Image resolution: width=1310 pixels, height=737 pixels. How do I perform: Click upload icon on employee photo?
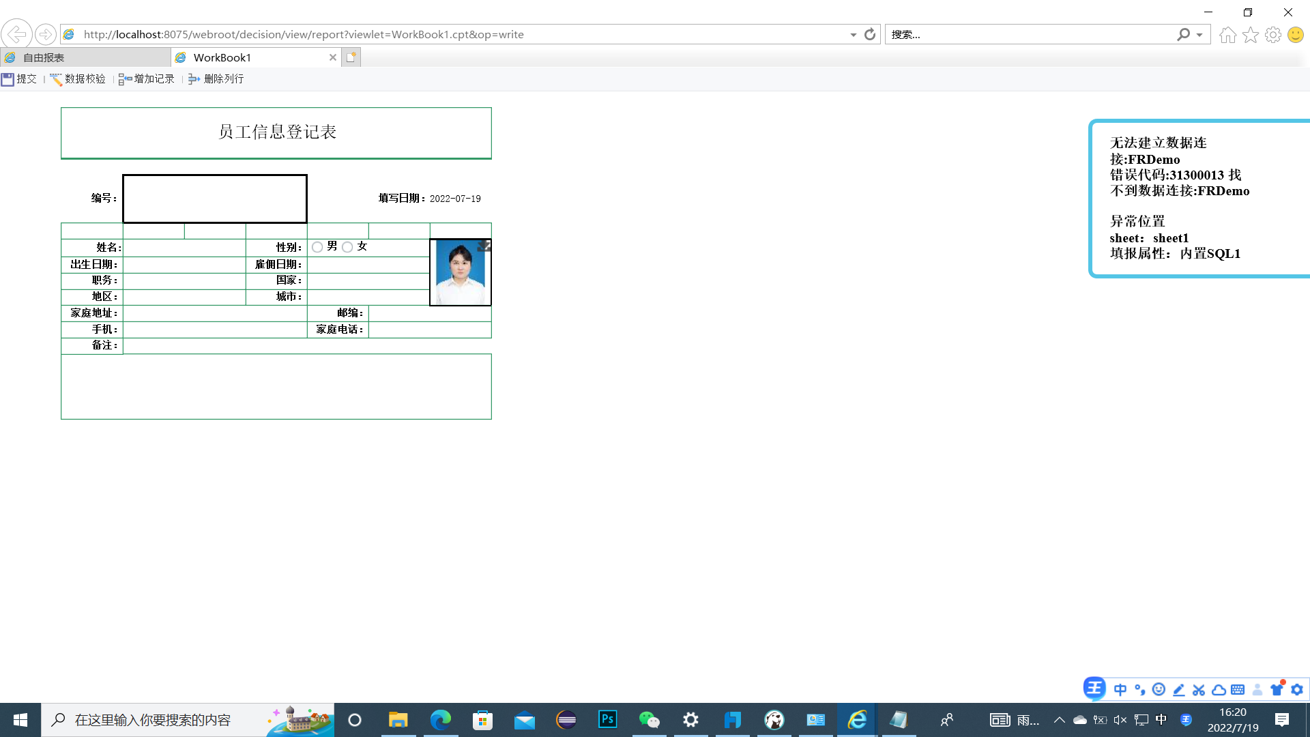[484, 246]
